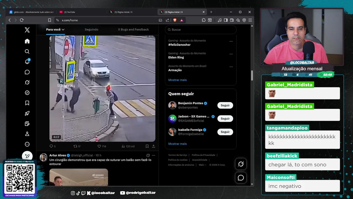Go to X Home via house icon
The height and width of the screenshot is (199, 353).
click(x=27, y=41)
